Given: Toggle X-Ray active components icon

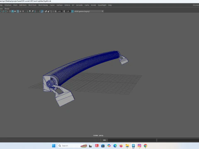Looking at the screenshot, I should (49, 11).
